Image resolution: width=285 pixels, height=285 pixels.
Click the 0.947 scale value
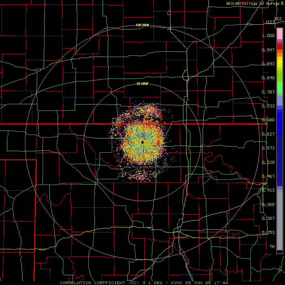(268, 50)
